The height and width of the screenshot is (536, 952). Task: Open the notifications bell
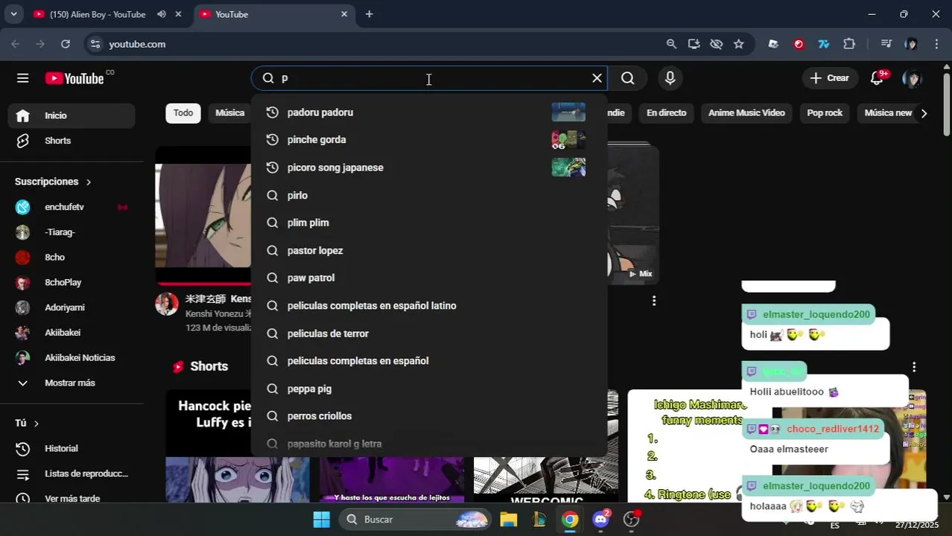click(x=878, y=78)
